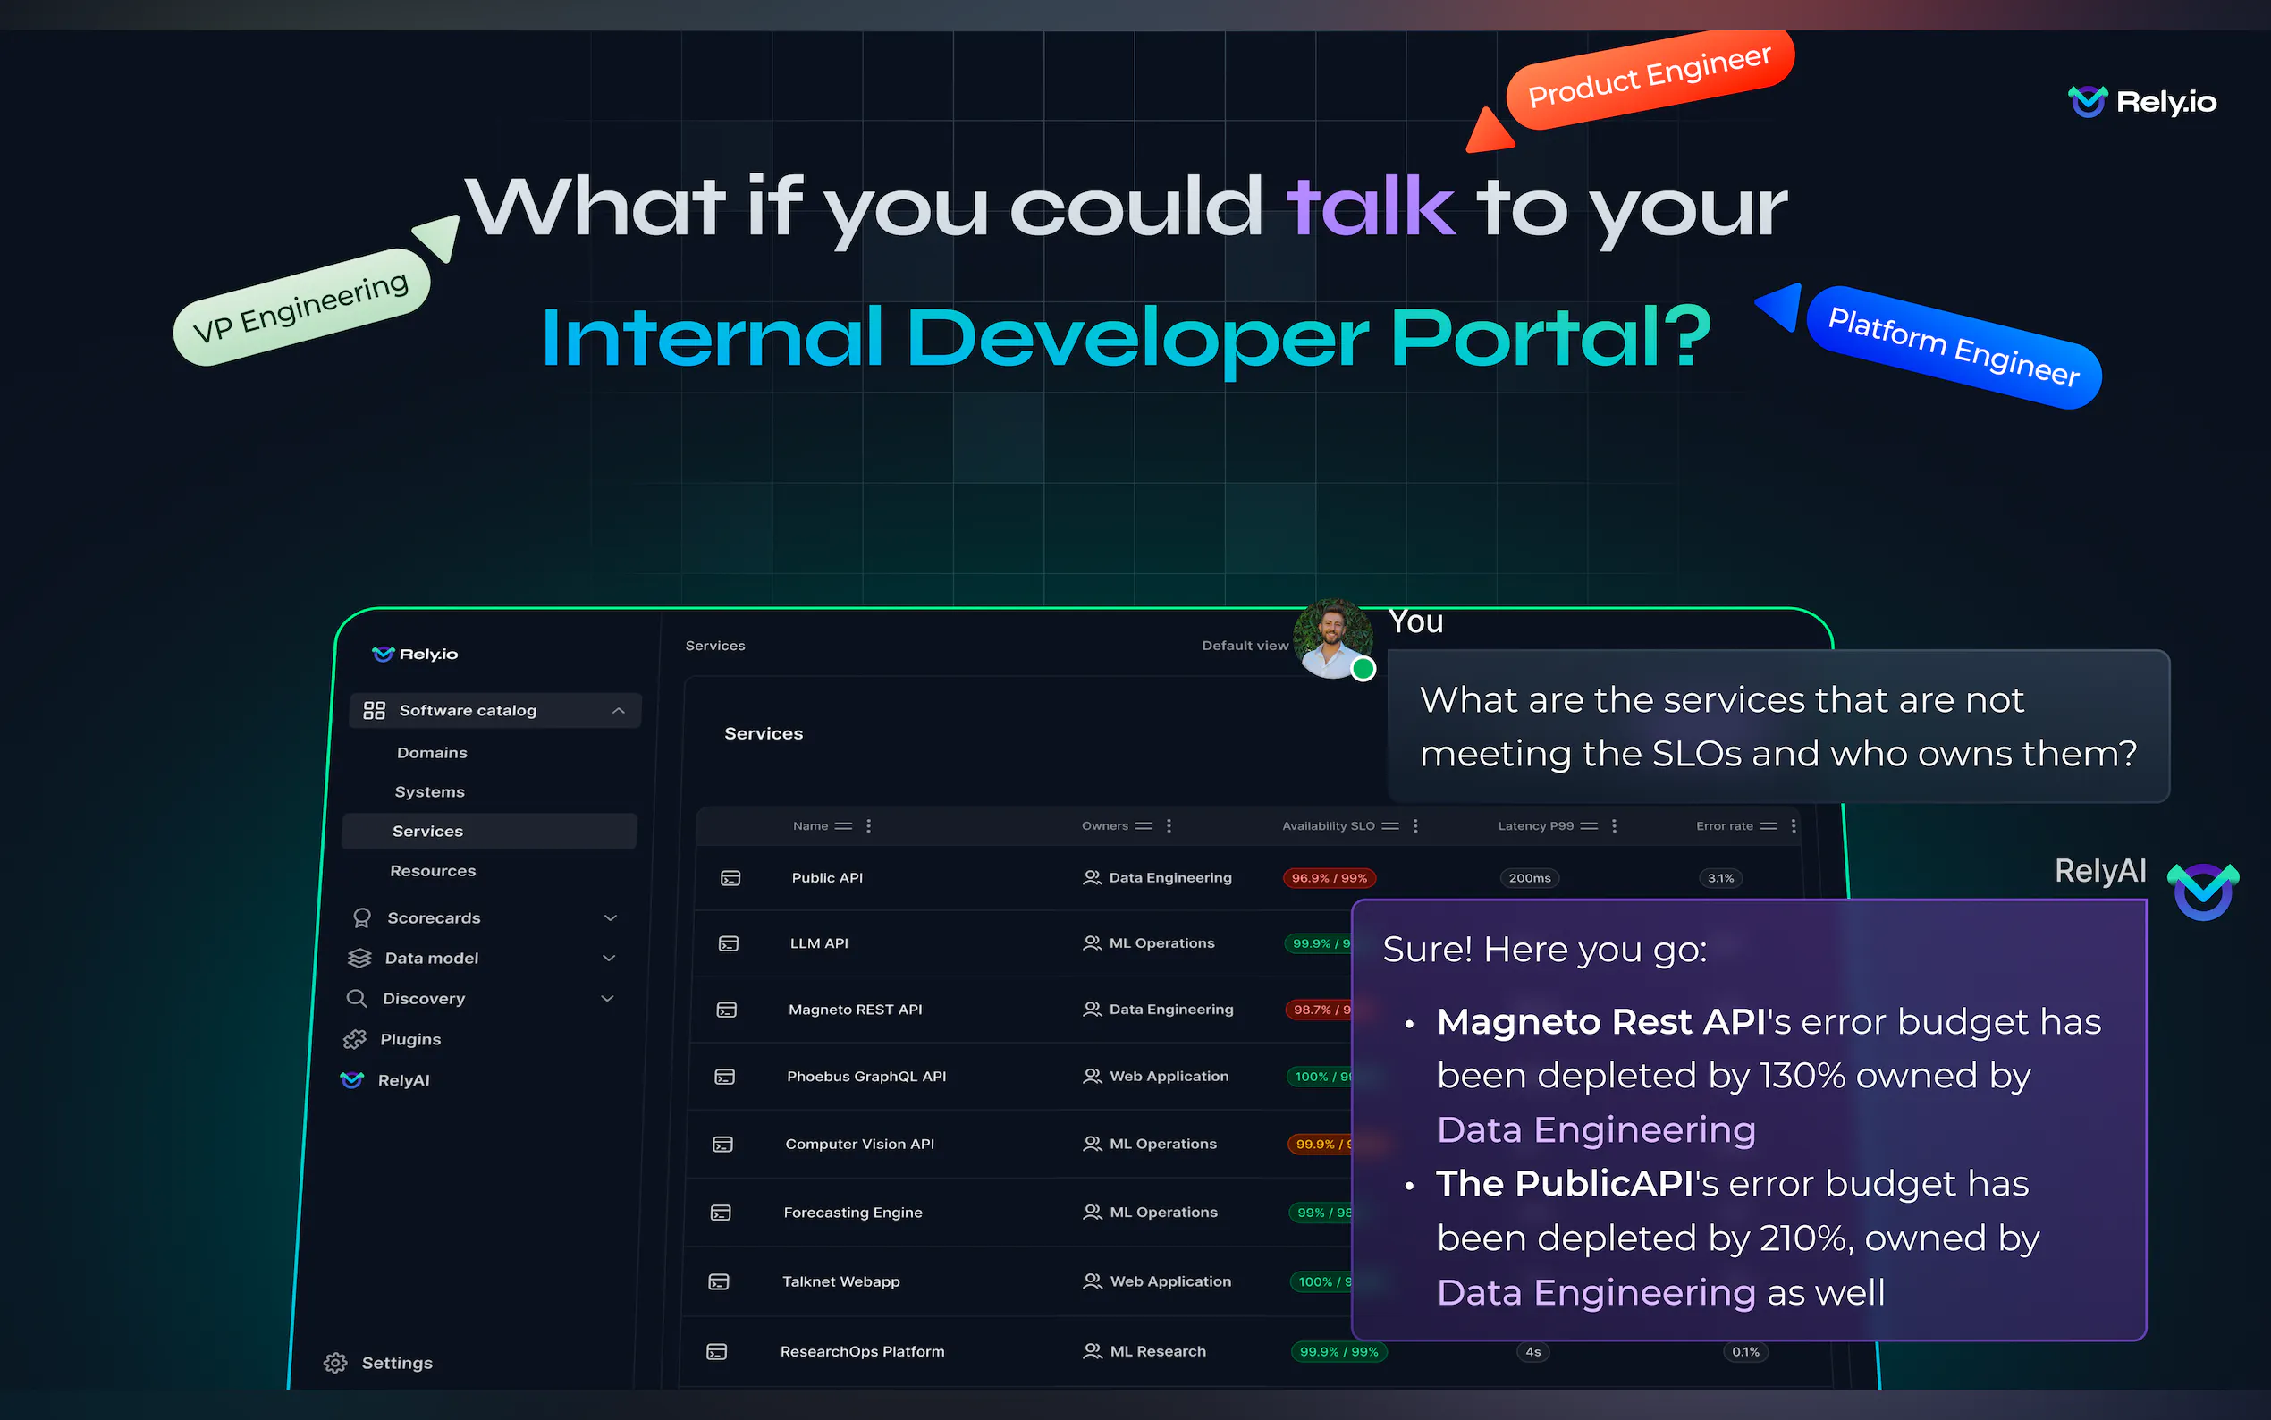Viewport: 2271px width, 1420px height.
Task: Click Data Engineering owner on Magneto REST API row
Action: [x=1171, y=1010]
